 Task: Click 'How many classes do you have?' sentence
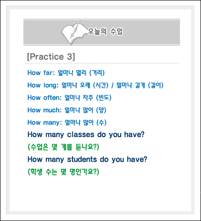point(86,135)
